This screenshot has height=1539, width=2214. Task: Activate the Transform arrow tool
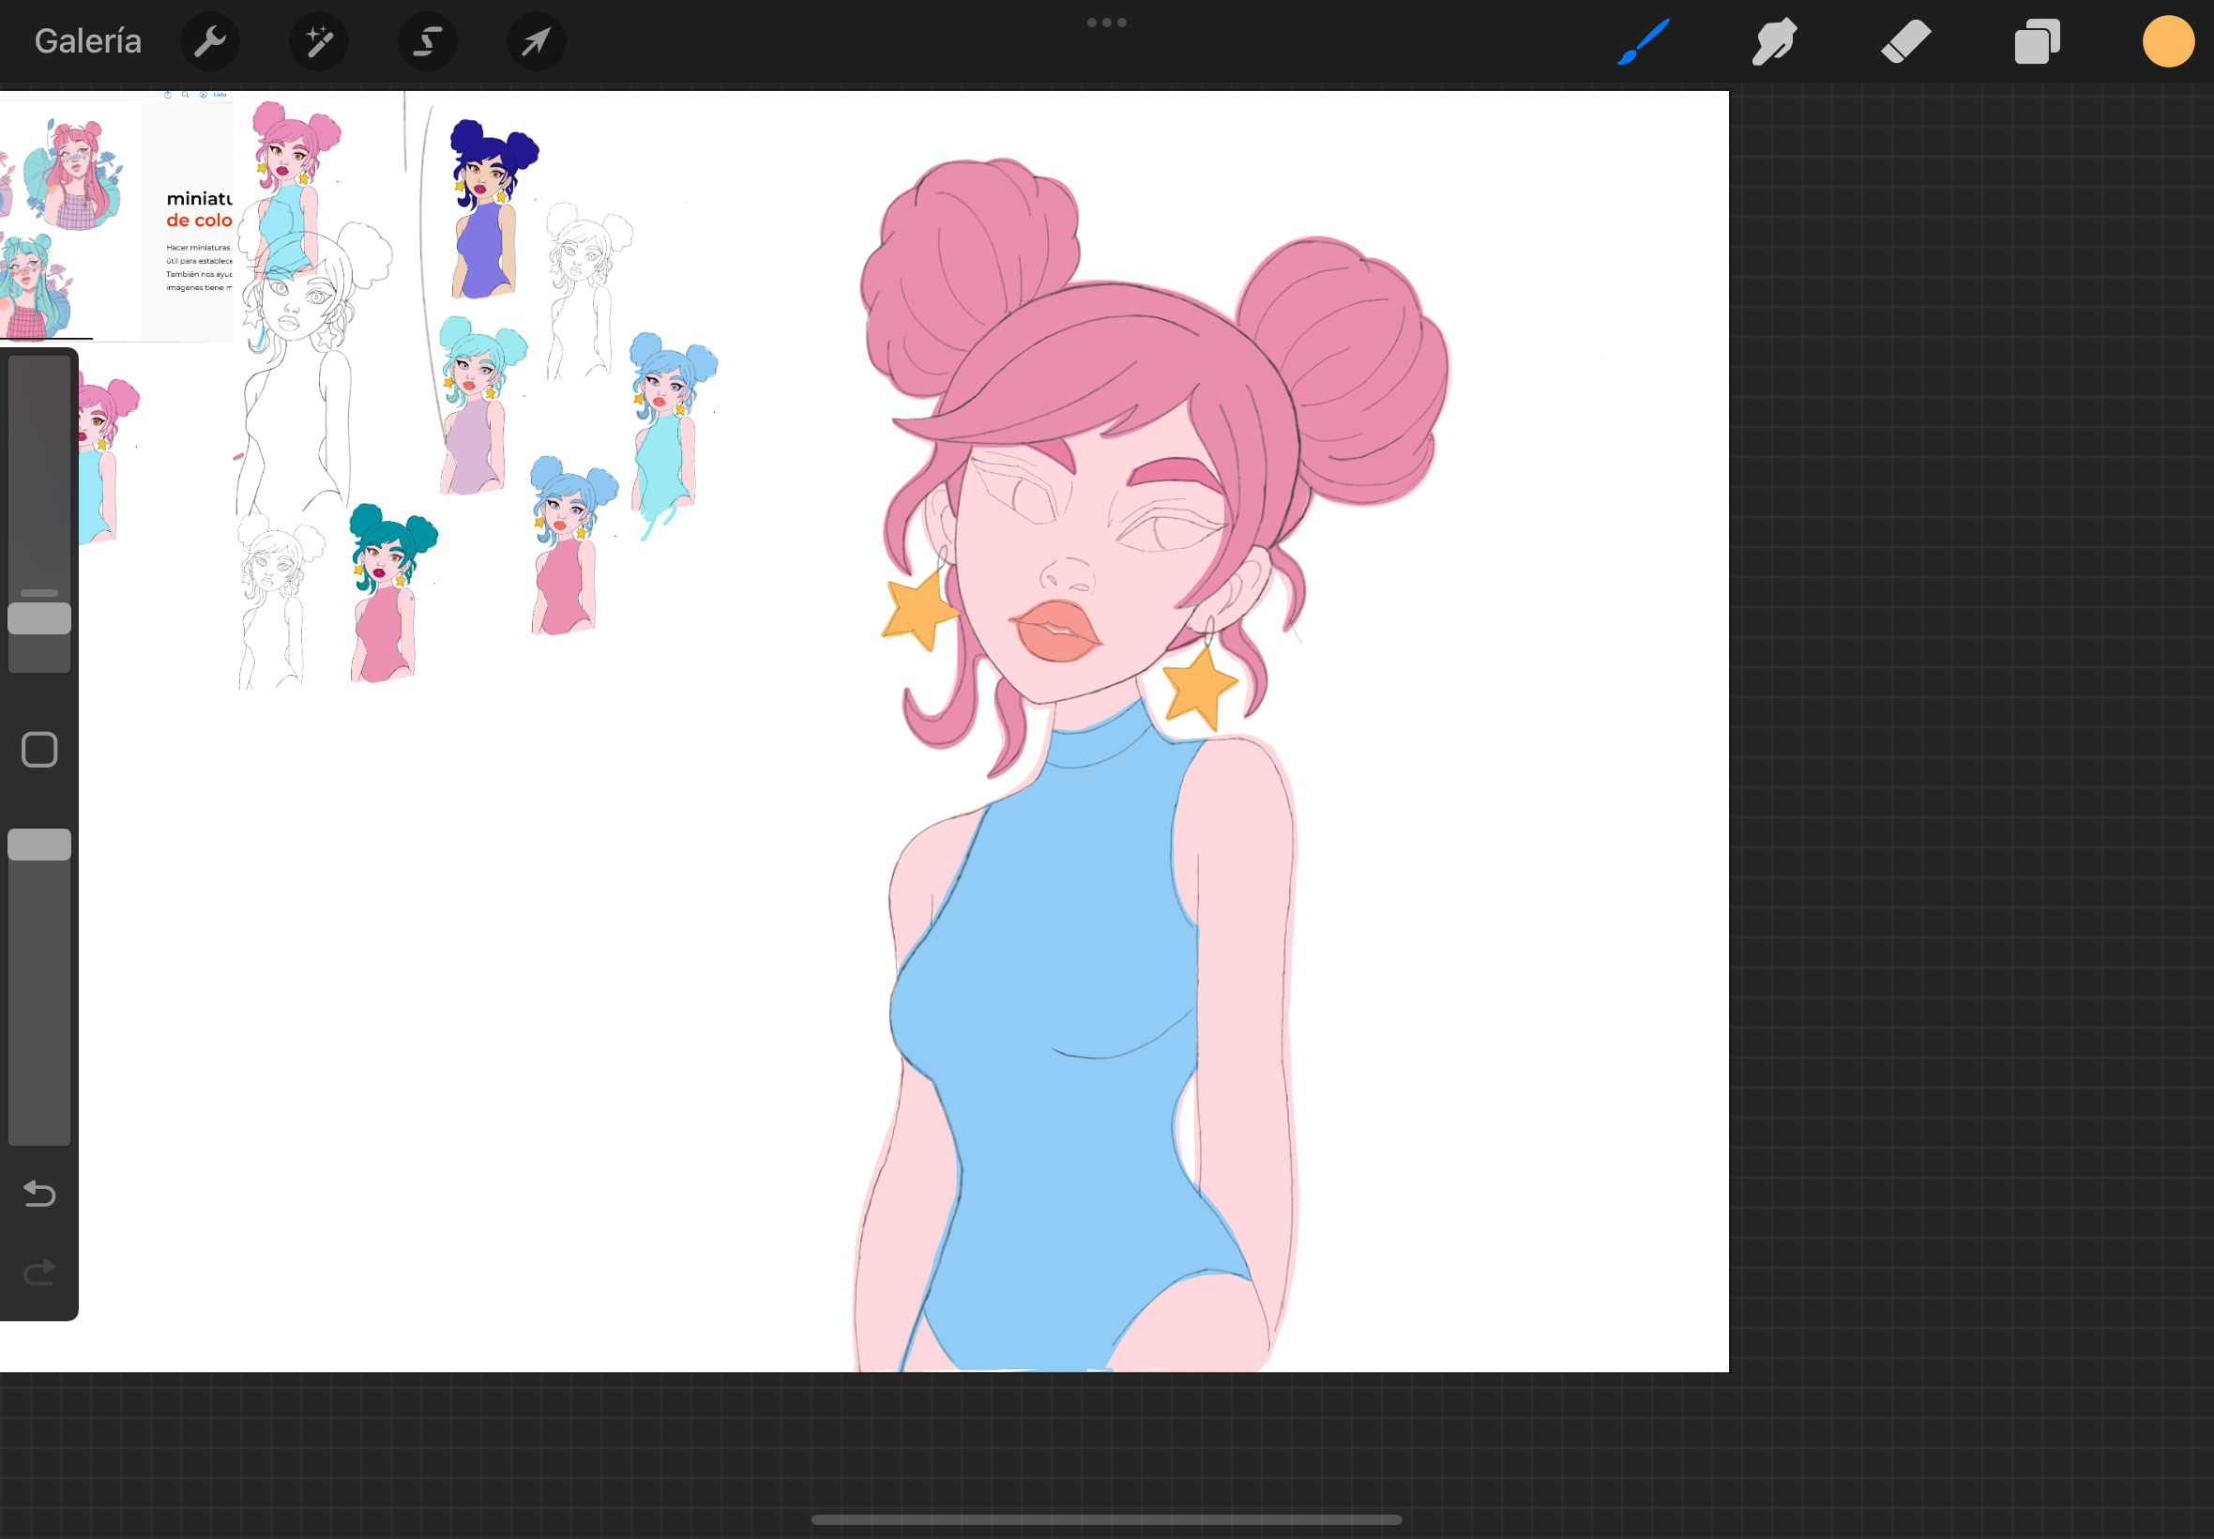(x=536, y=41)
